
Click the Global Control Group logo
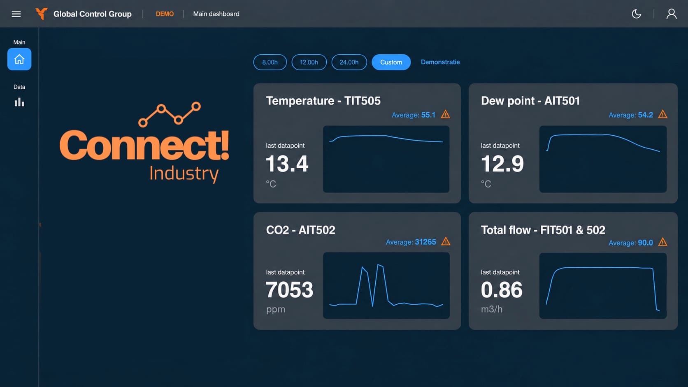click(x=41, y=14)
